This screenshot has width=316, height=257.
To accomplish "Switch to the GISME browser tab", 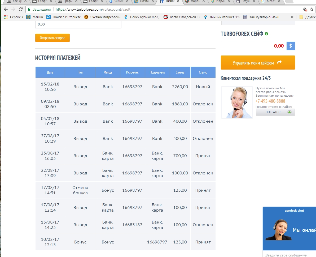I will pyautogui.click(x=119, y=1).
